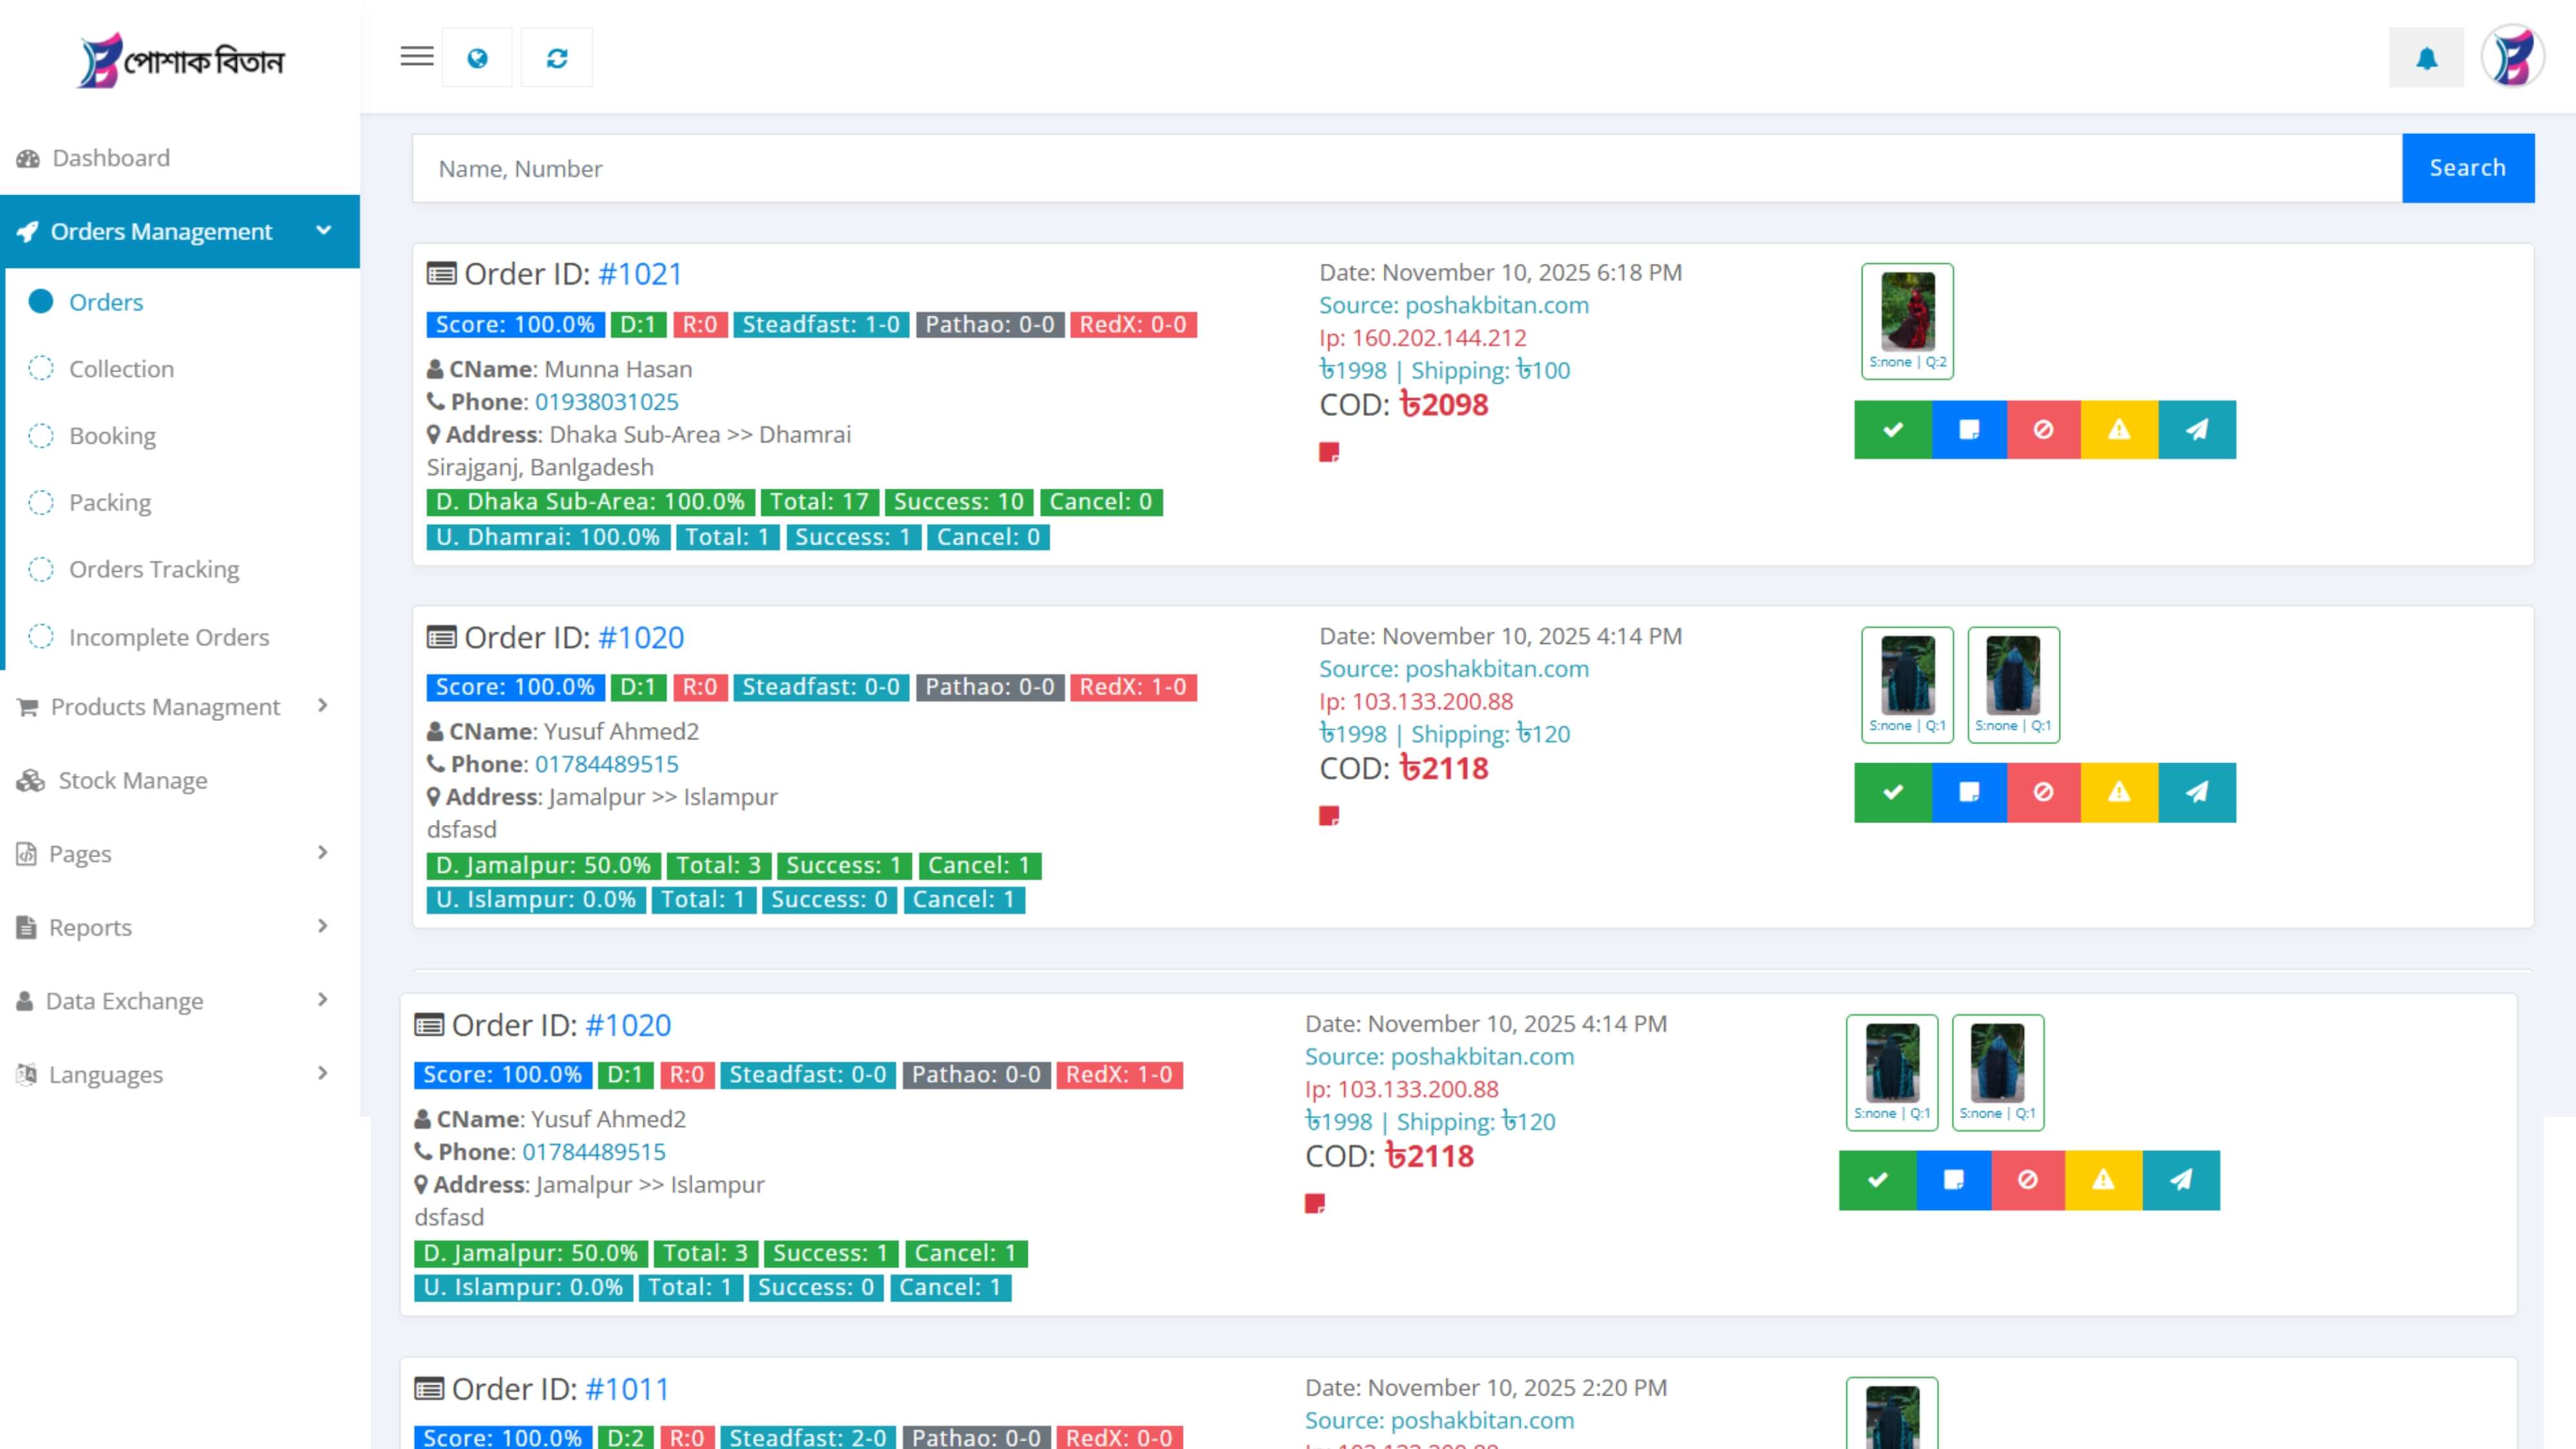Click the refresh icon in top toolbar

pyautogui.click(x=557, y=58)
